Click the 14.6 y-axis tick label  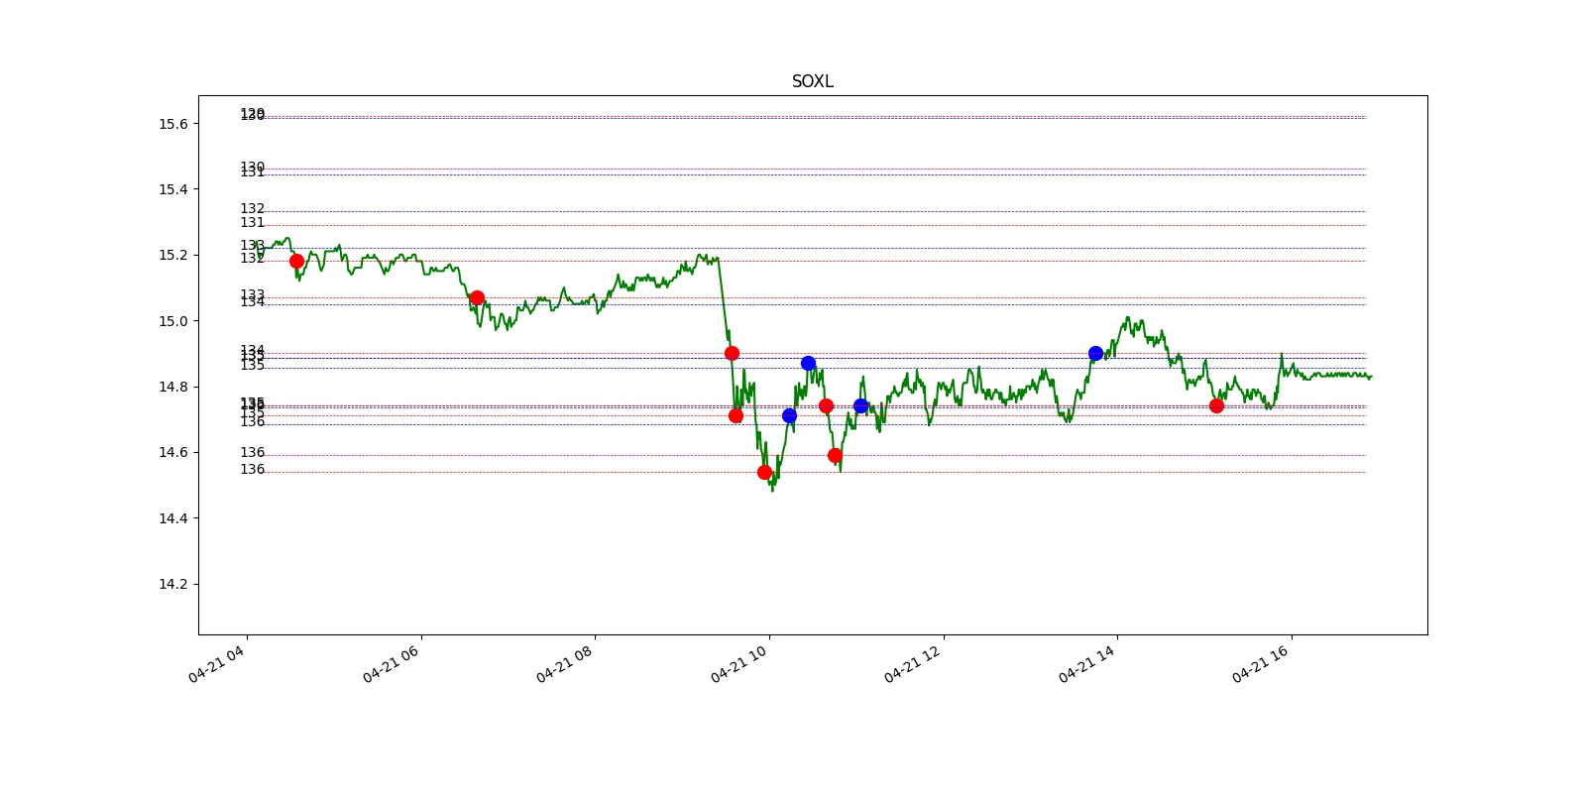click(x=172, y=452)
